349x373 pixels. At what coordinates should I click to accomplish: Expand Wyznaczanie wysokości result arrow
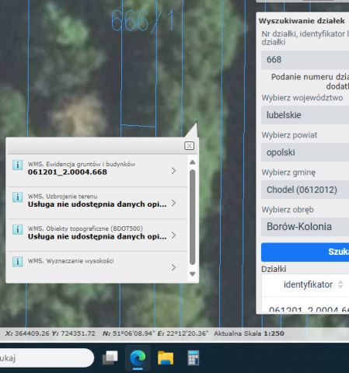pos(174,267)
